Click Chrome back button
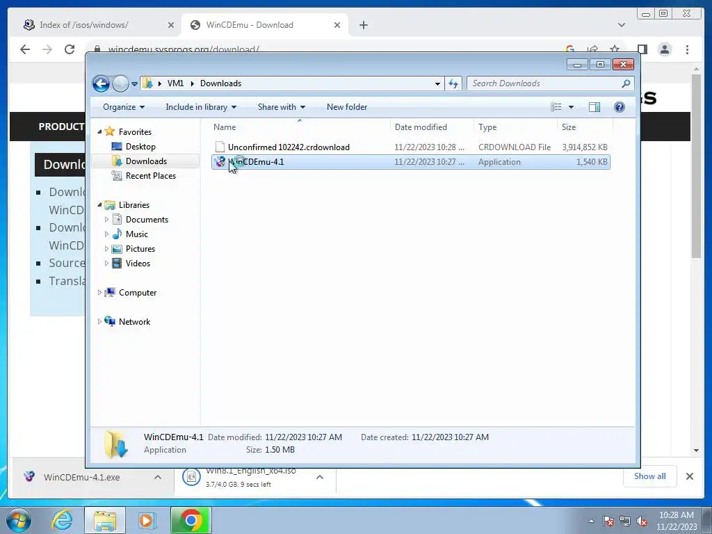712x534 pixels. pos(25,49)
